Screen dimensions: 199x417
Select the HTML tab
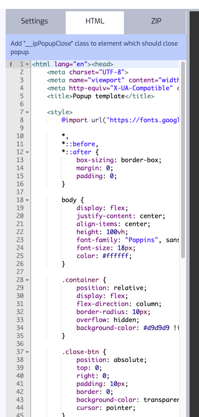pyautogui.click(x=95, y=21)
